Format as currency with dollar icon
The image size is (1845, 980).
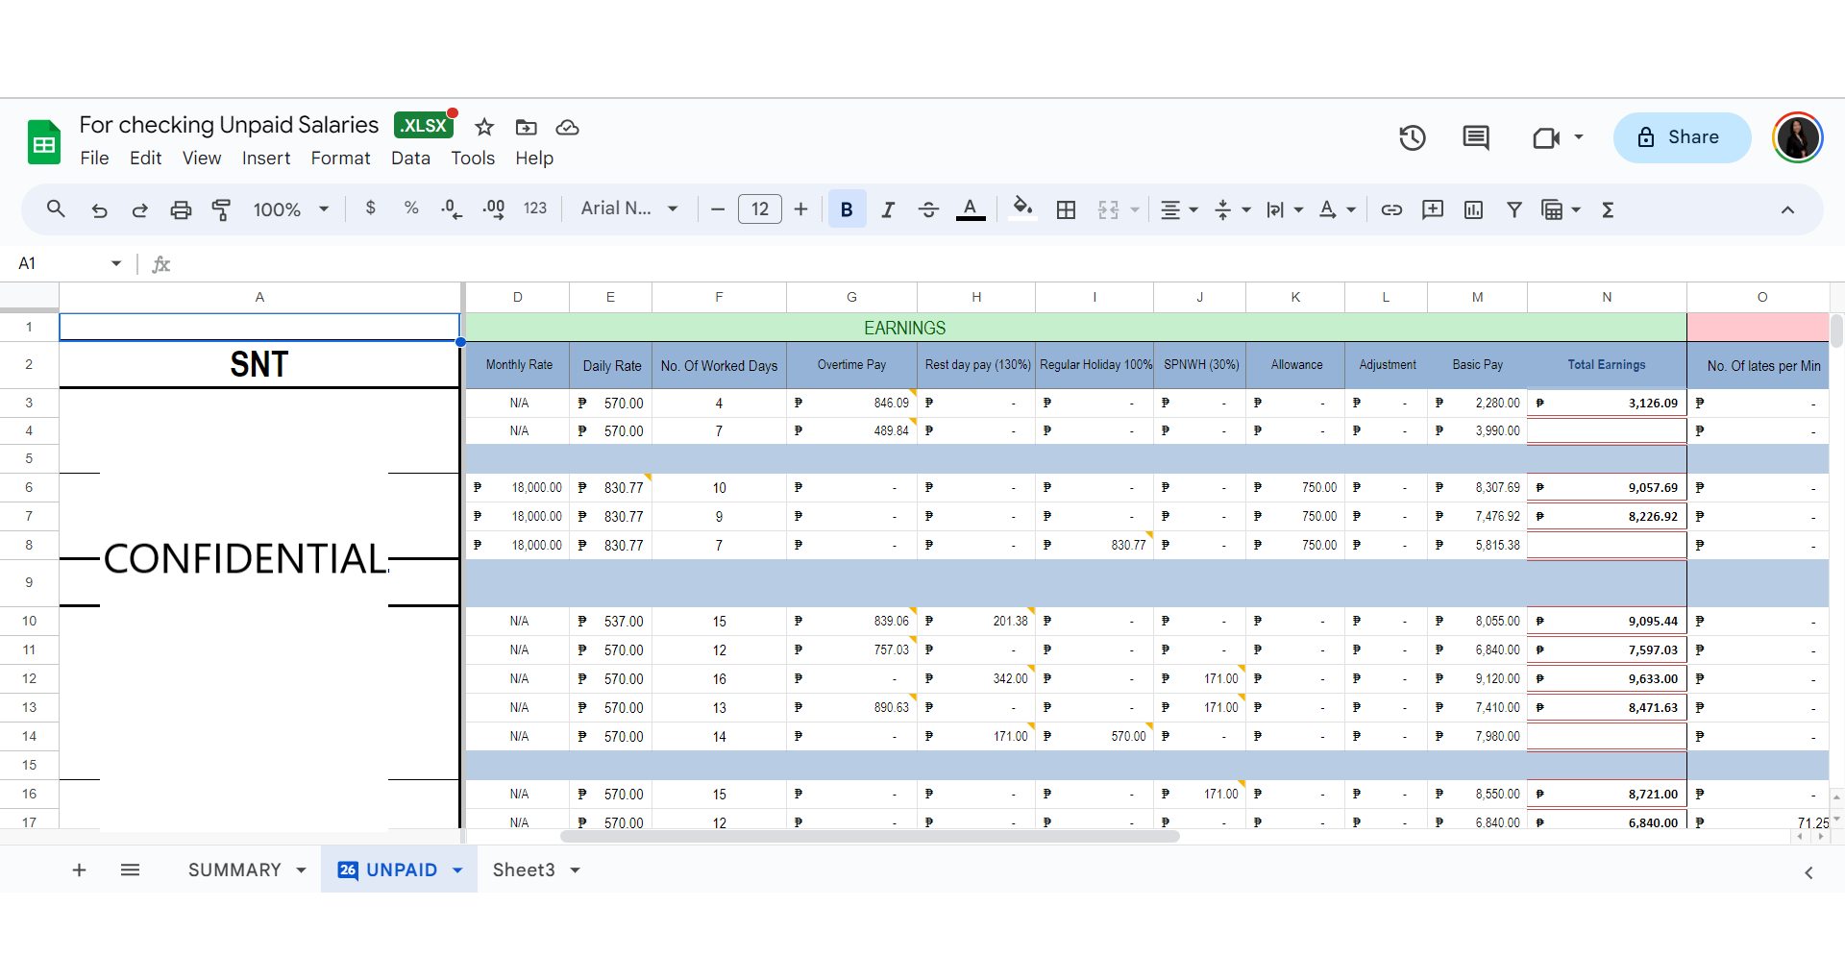point(371,208)
